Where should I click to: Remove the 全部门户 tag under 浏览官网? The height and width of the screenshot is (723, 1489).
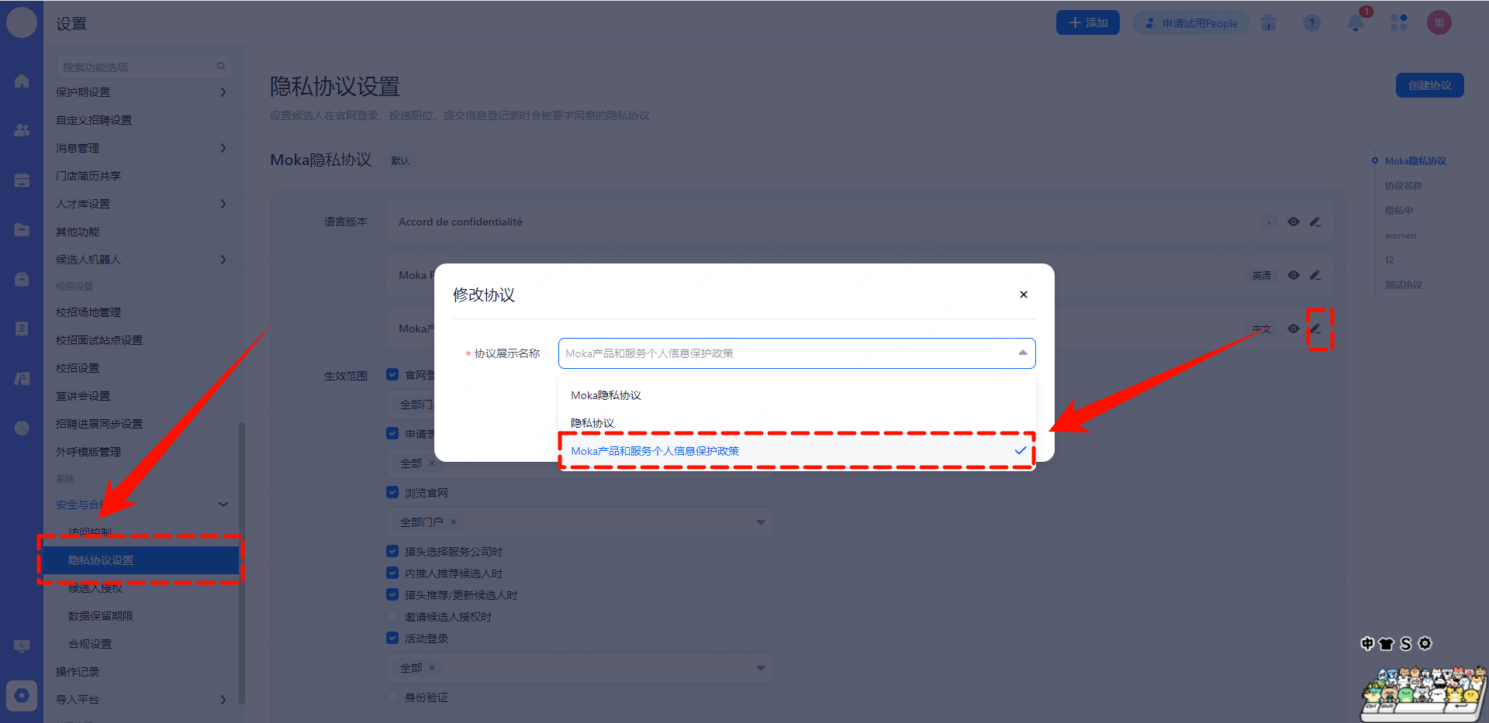pyautogui.click(x=454, y=522)
